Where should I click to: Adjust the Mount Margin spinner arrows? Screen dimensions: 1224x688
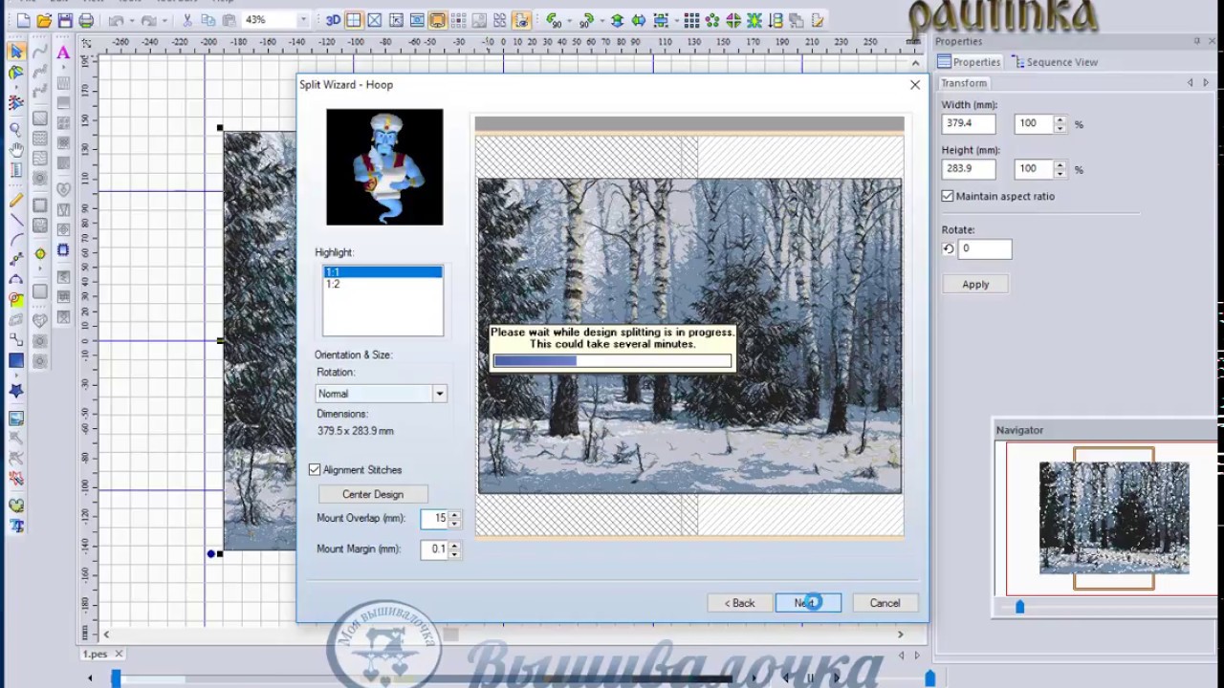click(x=454, y=549)
